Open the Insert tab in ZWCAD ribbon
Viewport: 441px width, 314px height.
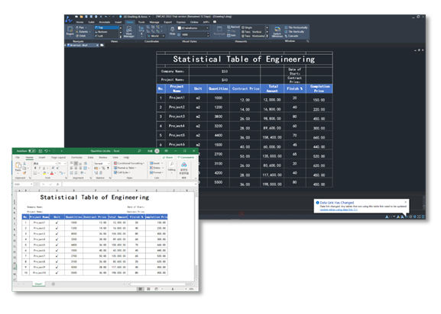118,22
